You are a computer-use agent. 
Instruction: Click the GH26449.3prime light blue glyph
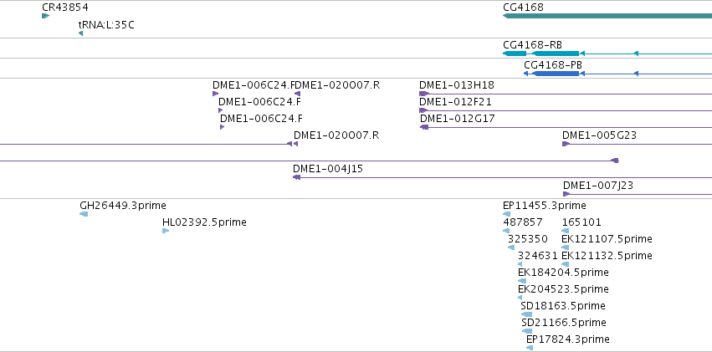(x=84, y=214)
